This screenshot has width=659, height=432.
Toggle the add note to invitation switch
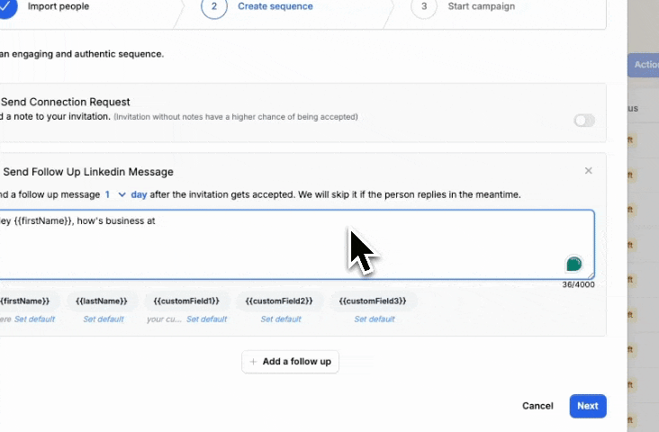point(584,121)
